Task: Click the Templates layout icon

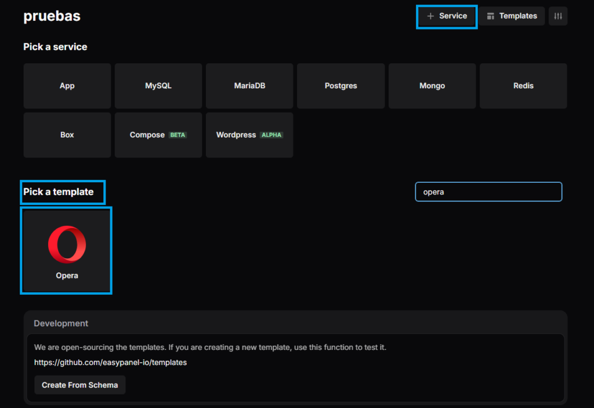Action: pyautogui.click(x=491, y=16)
